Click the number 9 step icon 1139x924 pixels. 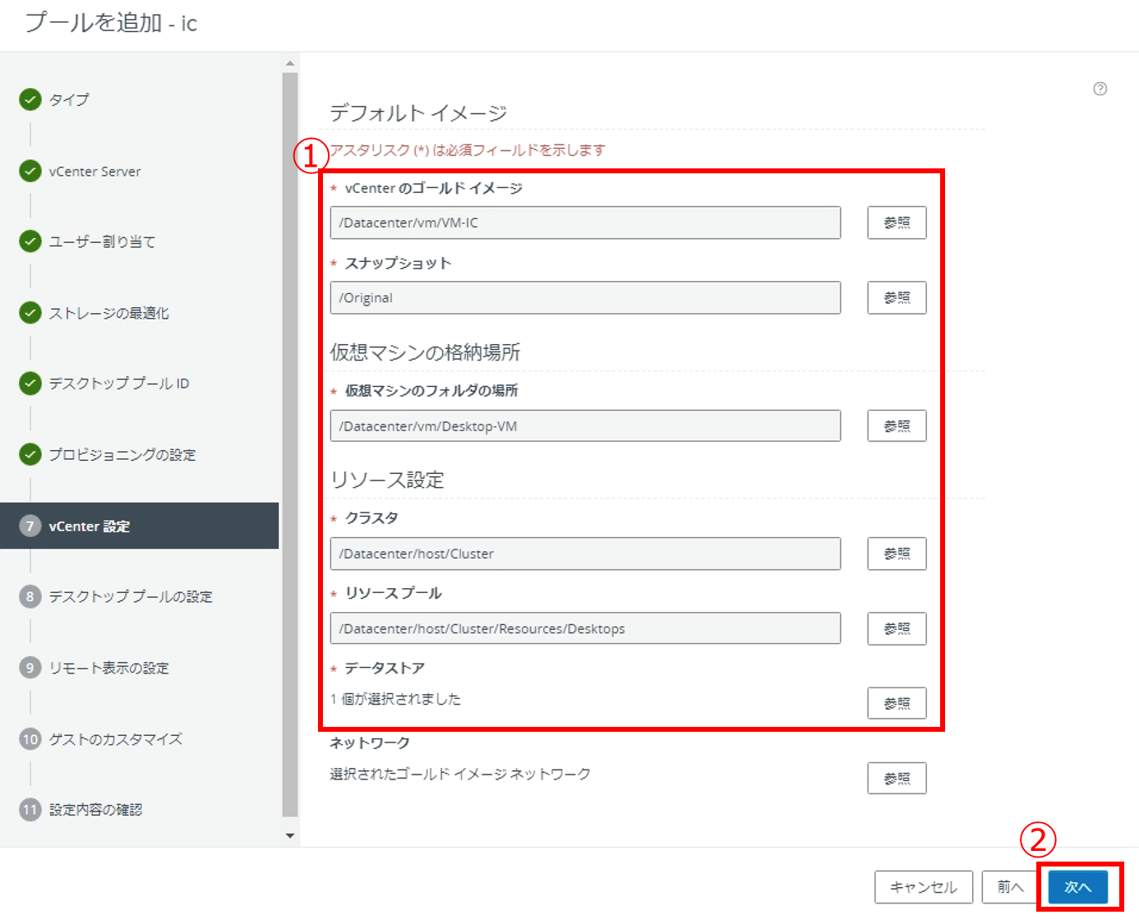pos(30,668)
